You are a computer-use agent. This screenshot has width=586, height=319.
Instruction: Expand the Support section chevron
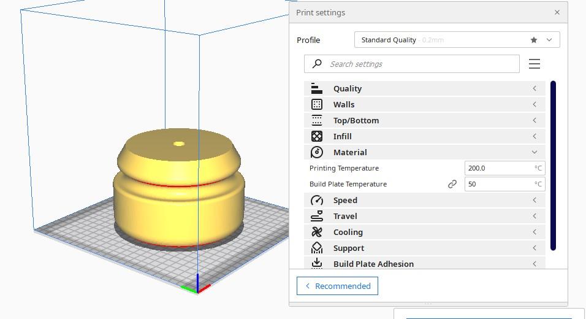click(535, 248)
